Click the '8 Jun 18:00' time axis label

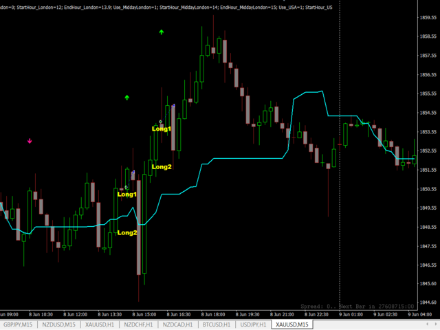point(213,315)
